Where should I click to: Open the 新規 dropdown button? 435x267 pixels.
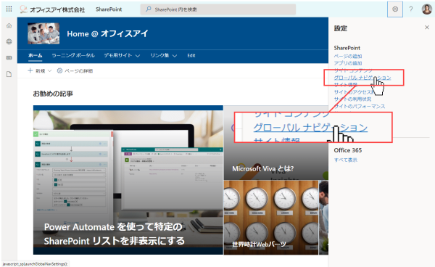click(x=40, y=71)
